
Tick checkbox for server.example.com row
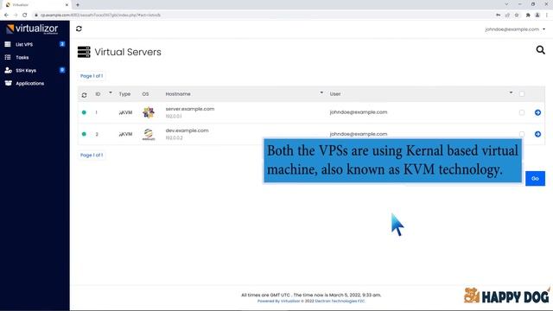(x=522, y=112)
